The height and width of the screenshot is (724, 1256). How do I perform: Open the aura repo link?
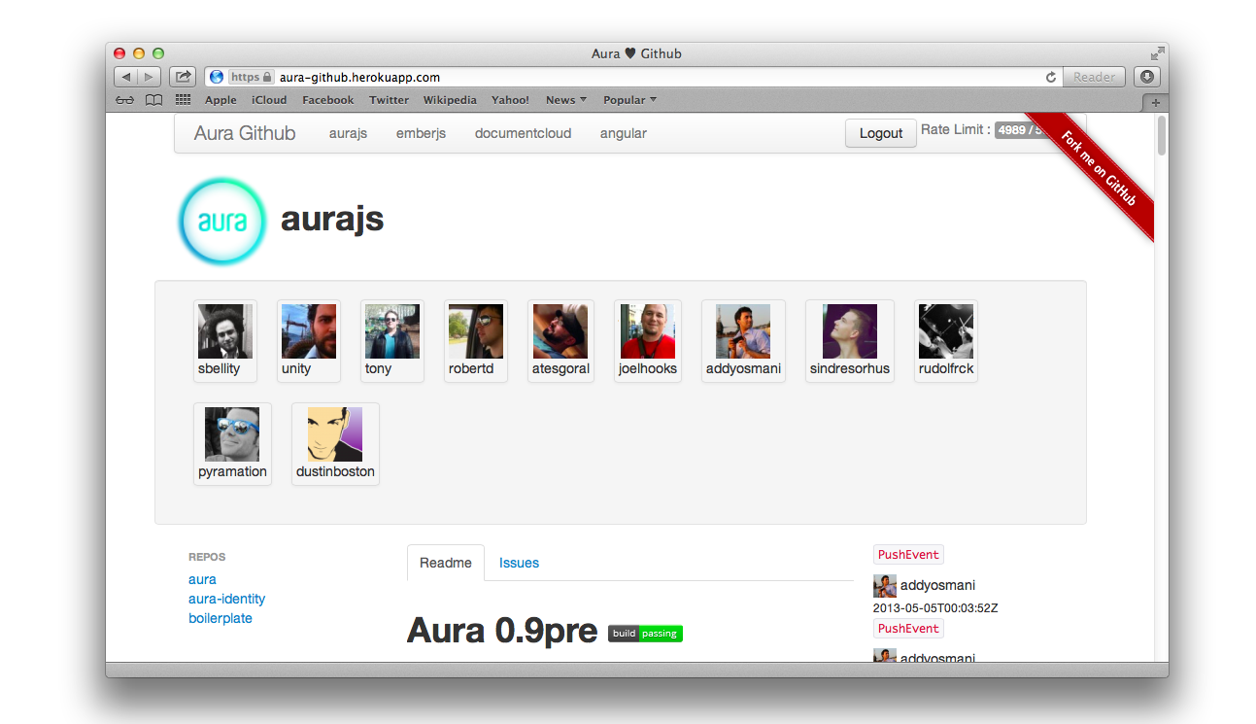point(202,579)
